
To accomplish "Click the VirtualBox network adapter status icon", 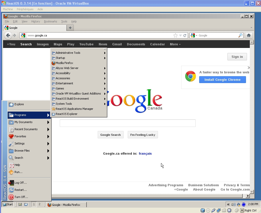I will (219, 210).
